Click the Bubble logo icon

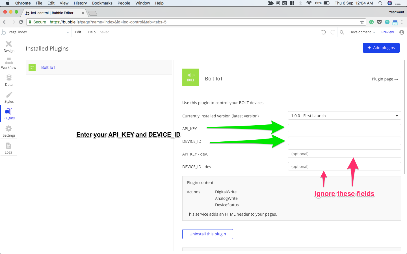[4, 32]
